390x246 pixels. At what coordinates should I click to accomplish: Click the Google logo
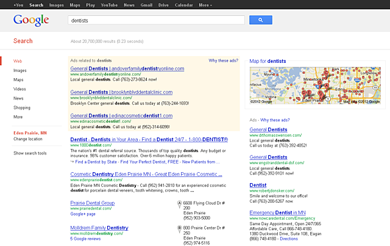point(31,20)
